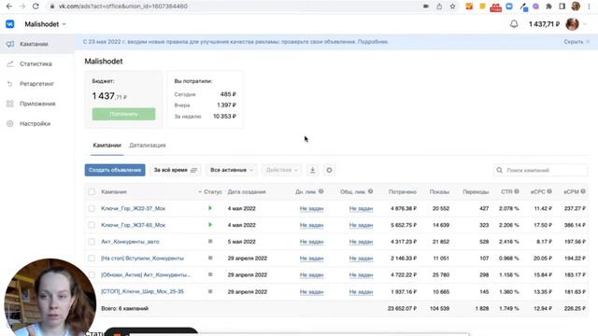598x336 pixels.
Task: Check Ключи_Гор_Ж37-65_Мск campaign row
Action: click(92, 225)
